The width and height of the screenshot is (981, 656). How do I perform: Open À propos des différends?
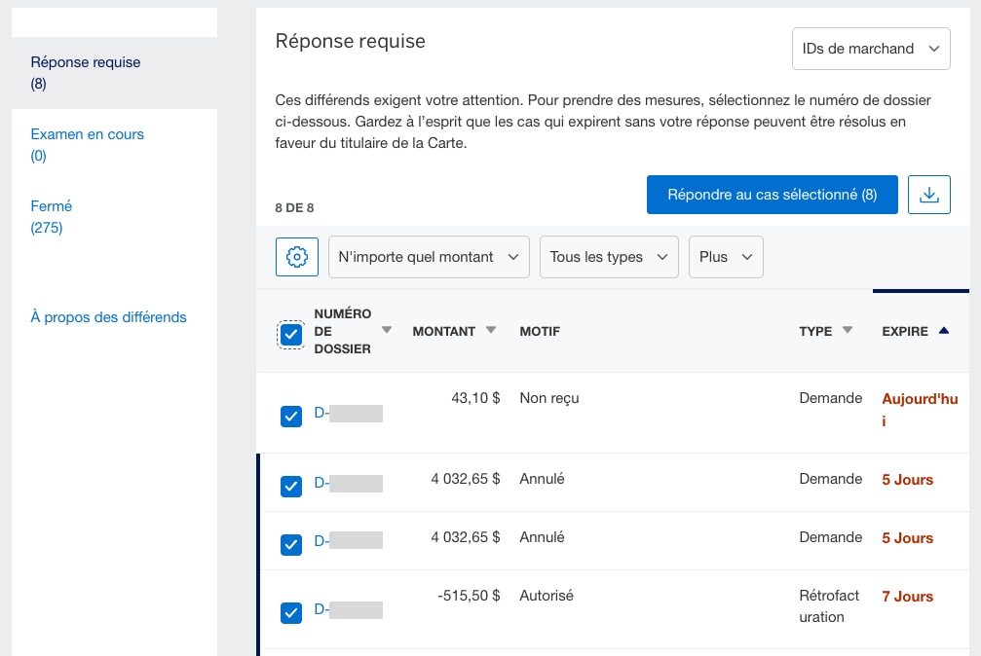pos(109,316)
